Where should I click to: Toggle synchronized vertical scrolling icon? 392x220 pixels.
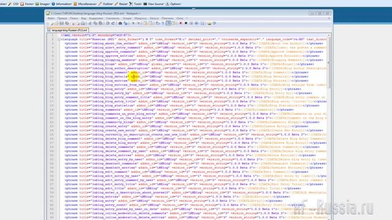(145, 23)
